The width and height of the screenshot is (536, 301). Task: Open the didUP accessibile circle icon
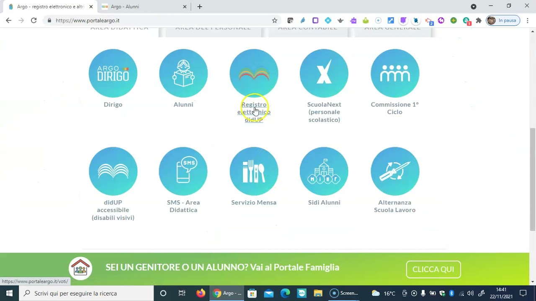click(x=113, y=171)
